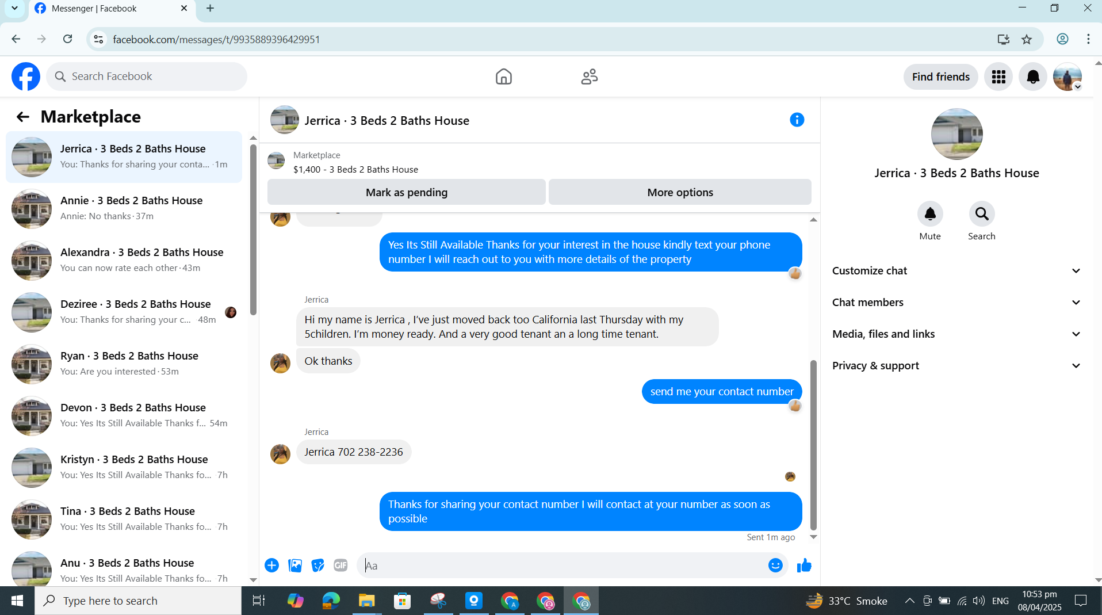Click the 'send me your contact number' message
Viewport: 1102px width, 615px height.
[722, 391]
